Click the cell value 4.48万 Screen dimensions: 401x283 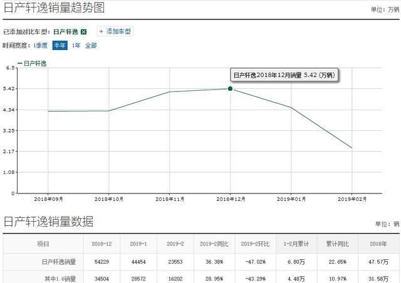(296, 279)
